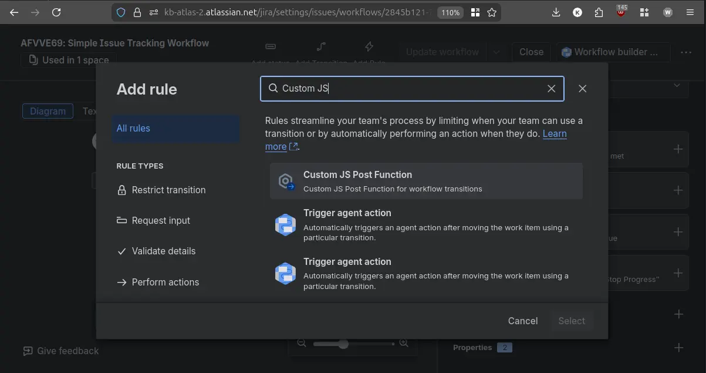Open the browser extensions puzzle icon

(x=599, y=12)
